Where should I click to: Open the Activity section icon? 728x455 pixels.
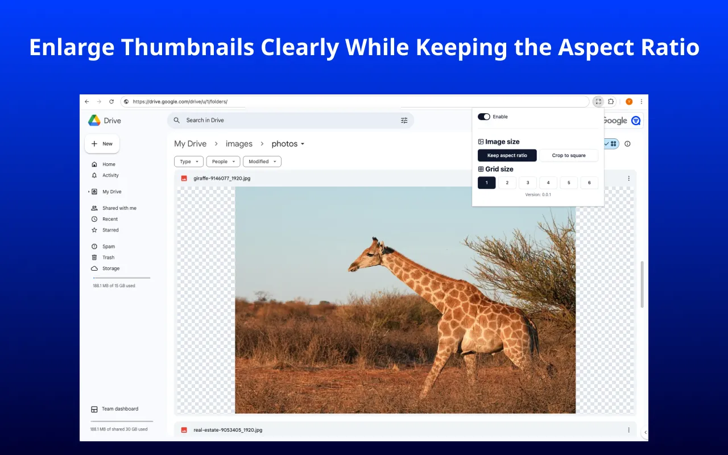tap(94, 175)
